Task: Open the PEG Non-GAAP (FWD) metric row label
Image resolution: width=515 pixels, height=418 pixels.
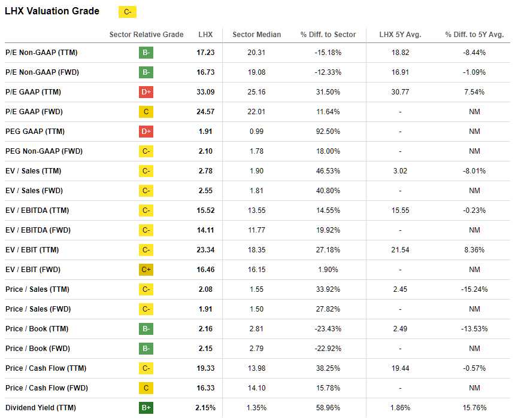Action: pos(43,151)
